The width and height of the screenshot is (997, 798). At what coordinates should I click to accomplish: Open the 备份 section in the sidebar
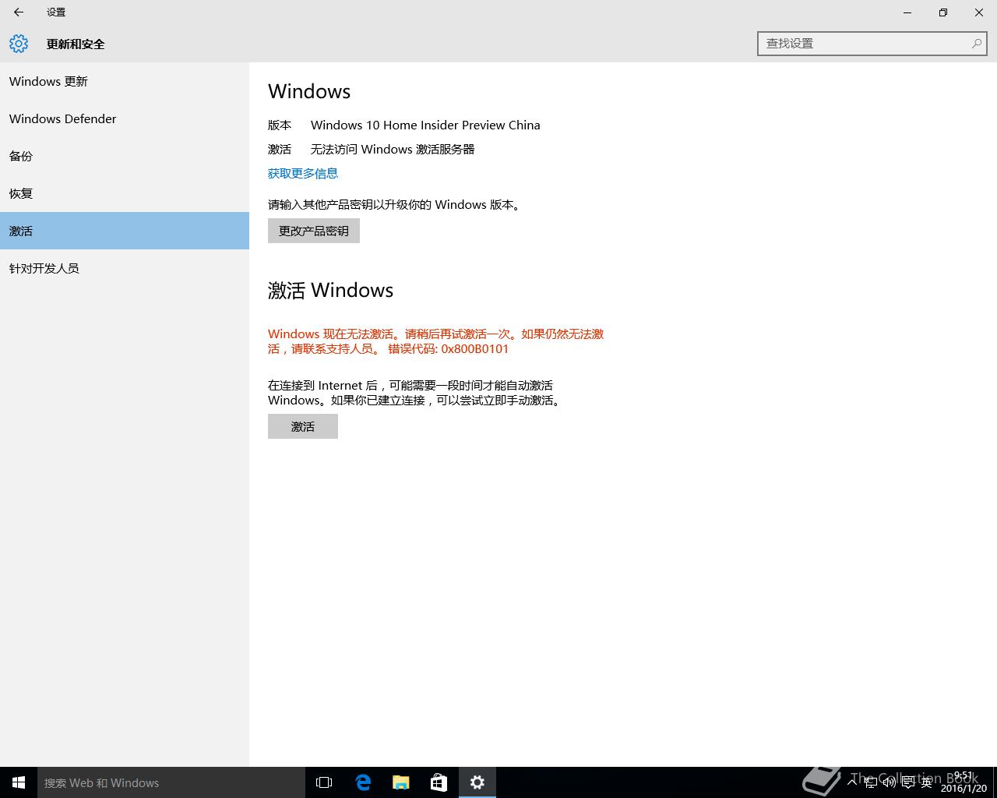[125, 156]
